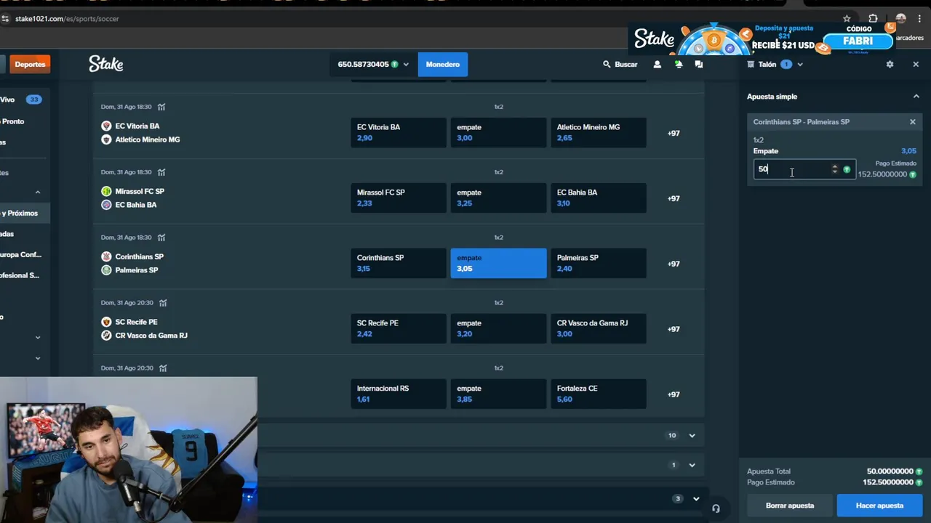Select Internacional RS odds 1,61
This screenshot has width=931, height=523.
398,394
